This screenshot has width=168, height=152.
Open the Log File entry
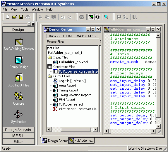(x=72, y=81)
